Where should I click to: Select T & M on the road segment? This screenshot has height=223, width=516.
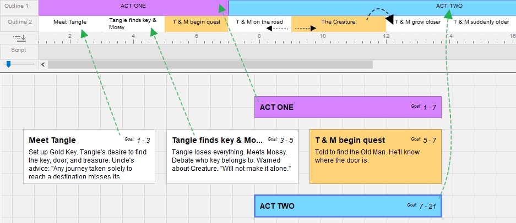tap(259, 23)
